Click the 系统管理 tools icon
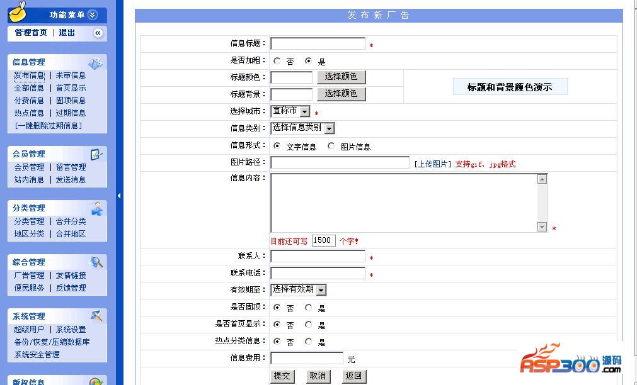 point(96,316)
